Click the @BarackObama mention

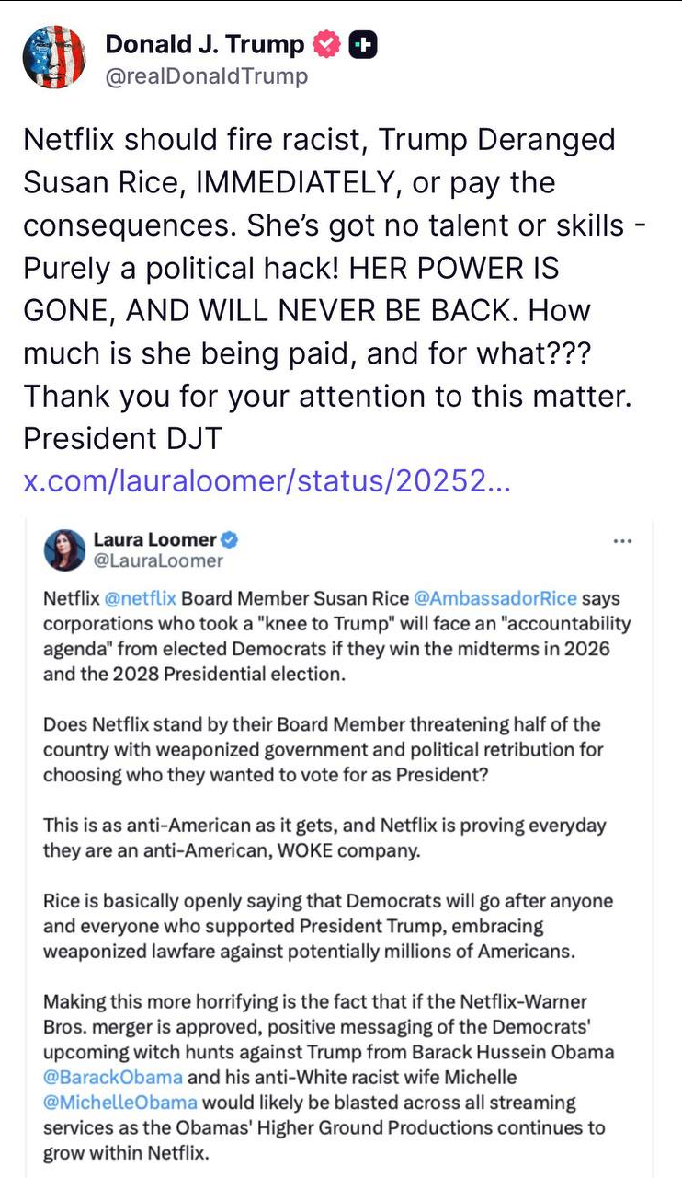[x=112, y=1077]
